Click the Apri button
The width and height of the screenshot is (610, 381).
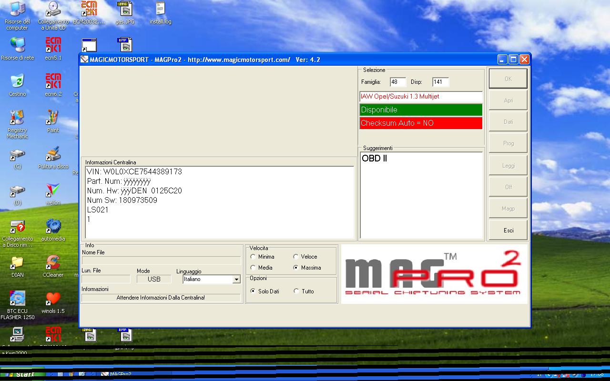508,100
